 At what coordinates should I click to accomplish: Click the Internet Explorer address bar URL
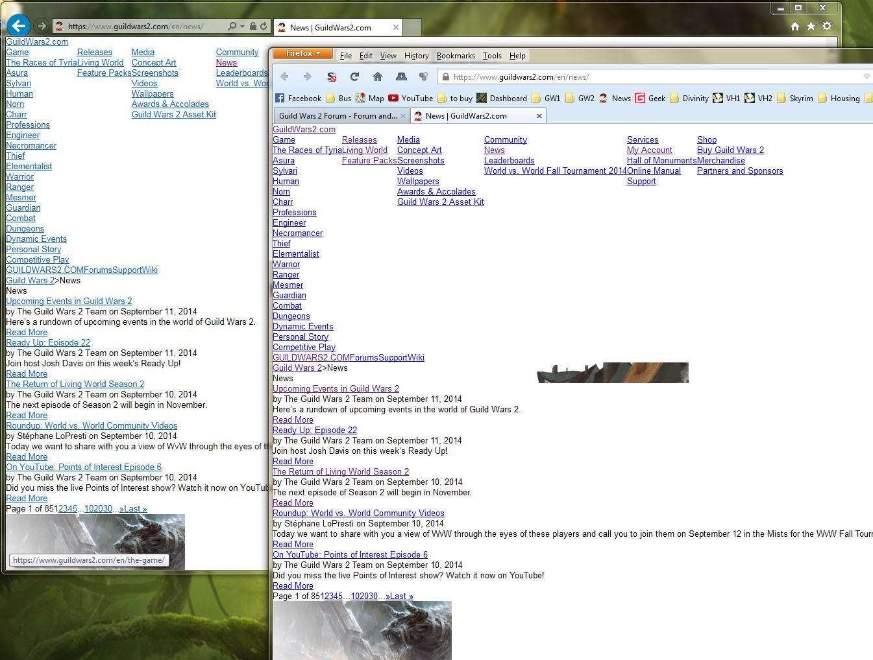coord(136,27)
